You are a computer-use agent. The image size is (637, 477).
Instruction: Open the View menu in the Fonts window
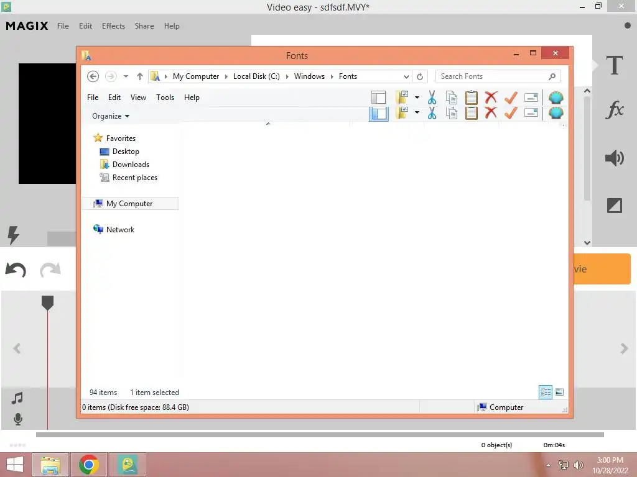coord(138,98)
